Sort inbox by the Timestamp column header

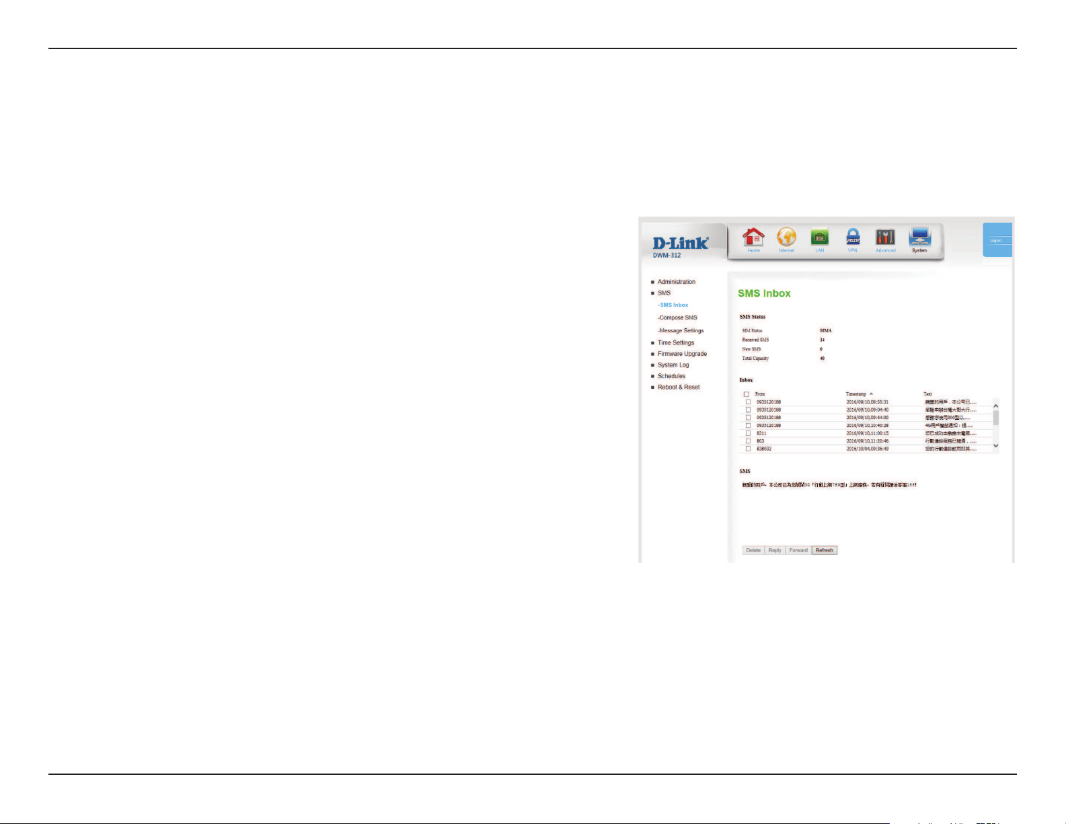(856, 394)
